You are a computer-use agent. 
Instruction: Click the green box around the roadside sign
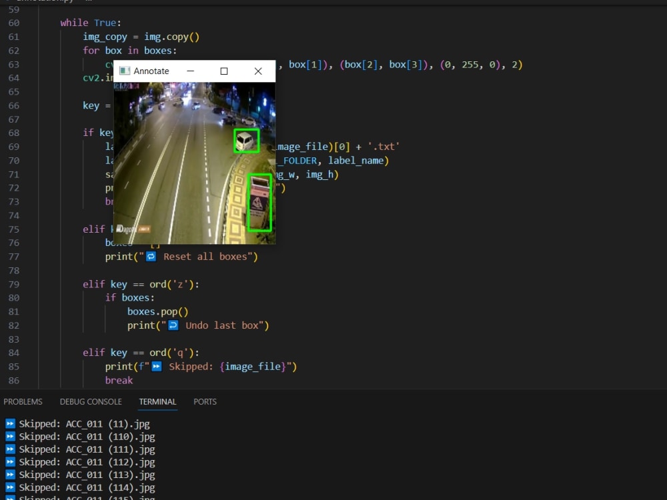(259, 203)
